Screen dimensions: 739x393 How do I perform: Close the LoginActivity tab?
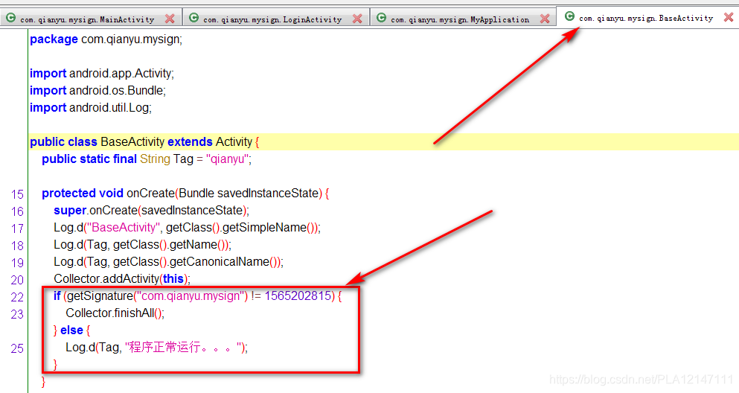[357, 19]
